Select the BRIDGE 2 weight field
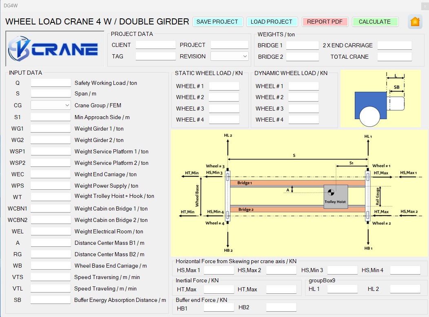Viewport: 429px width, 317px height. pyautogui.click(x=302, y=57)
